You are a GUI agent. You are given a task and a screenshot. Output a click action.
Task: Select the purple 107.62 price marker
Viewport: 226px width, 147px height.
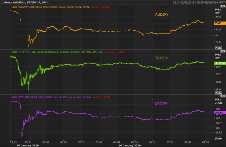[x=220, y=113]
